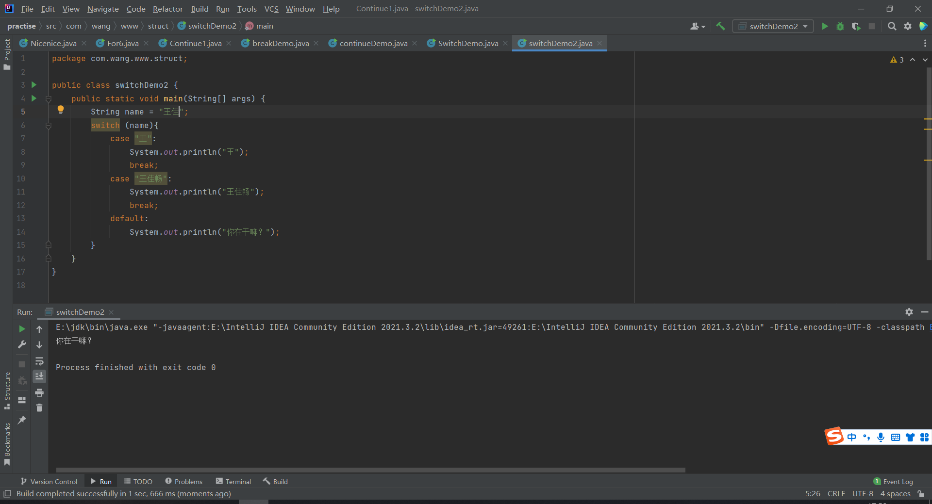Image resolution: width=932 pixels, height=504 pixels.
Task: Open the UTF-8 encoding selector
Action: tap(862, 494)
